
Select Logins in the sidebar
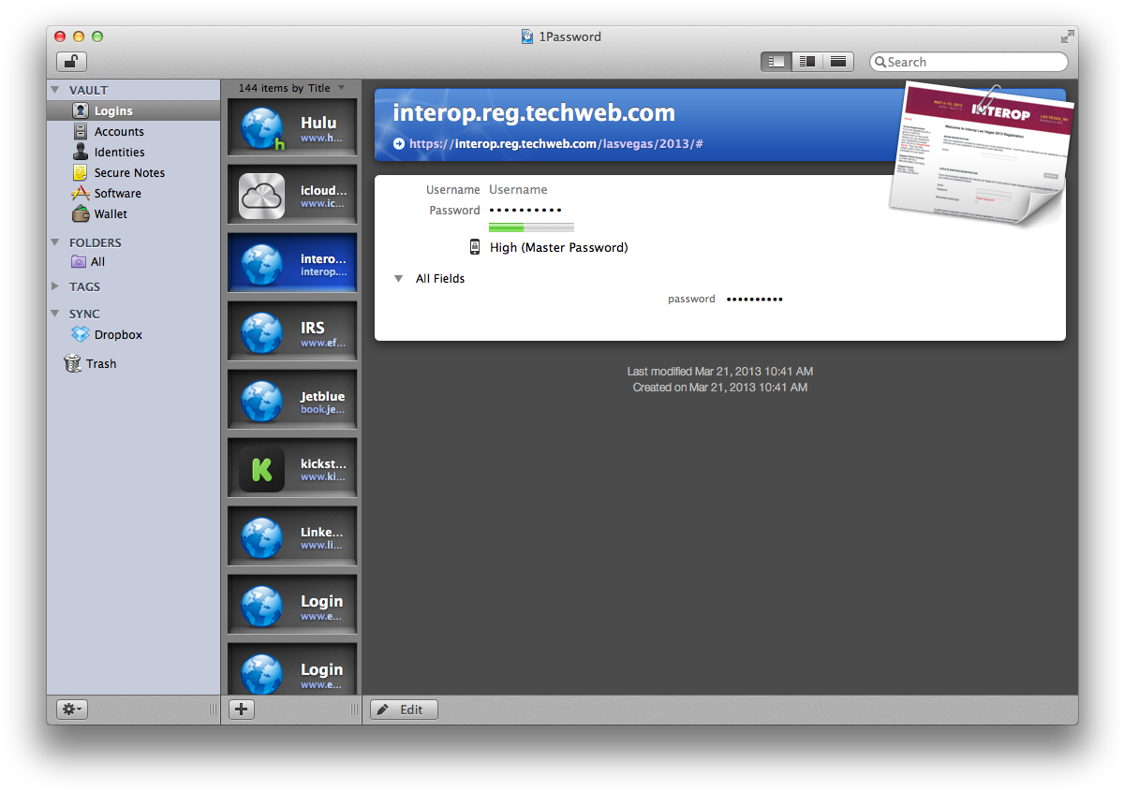[x=133, y=110]
